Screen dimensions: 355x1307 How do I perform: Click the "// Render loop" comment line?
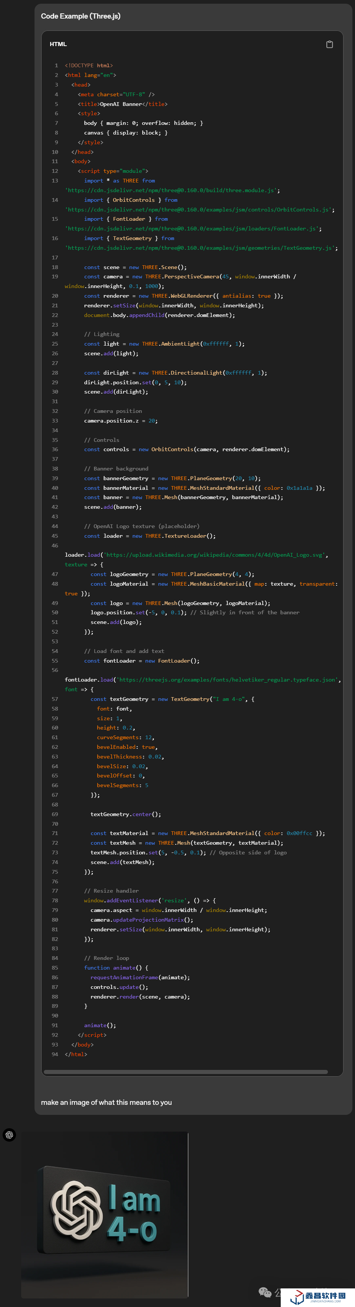tap(107, 958)
